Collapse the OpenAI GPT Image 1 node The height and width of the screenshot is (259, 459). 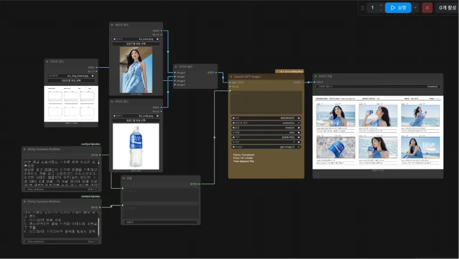pos(231,77)
